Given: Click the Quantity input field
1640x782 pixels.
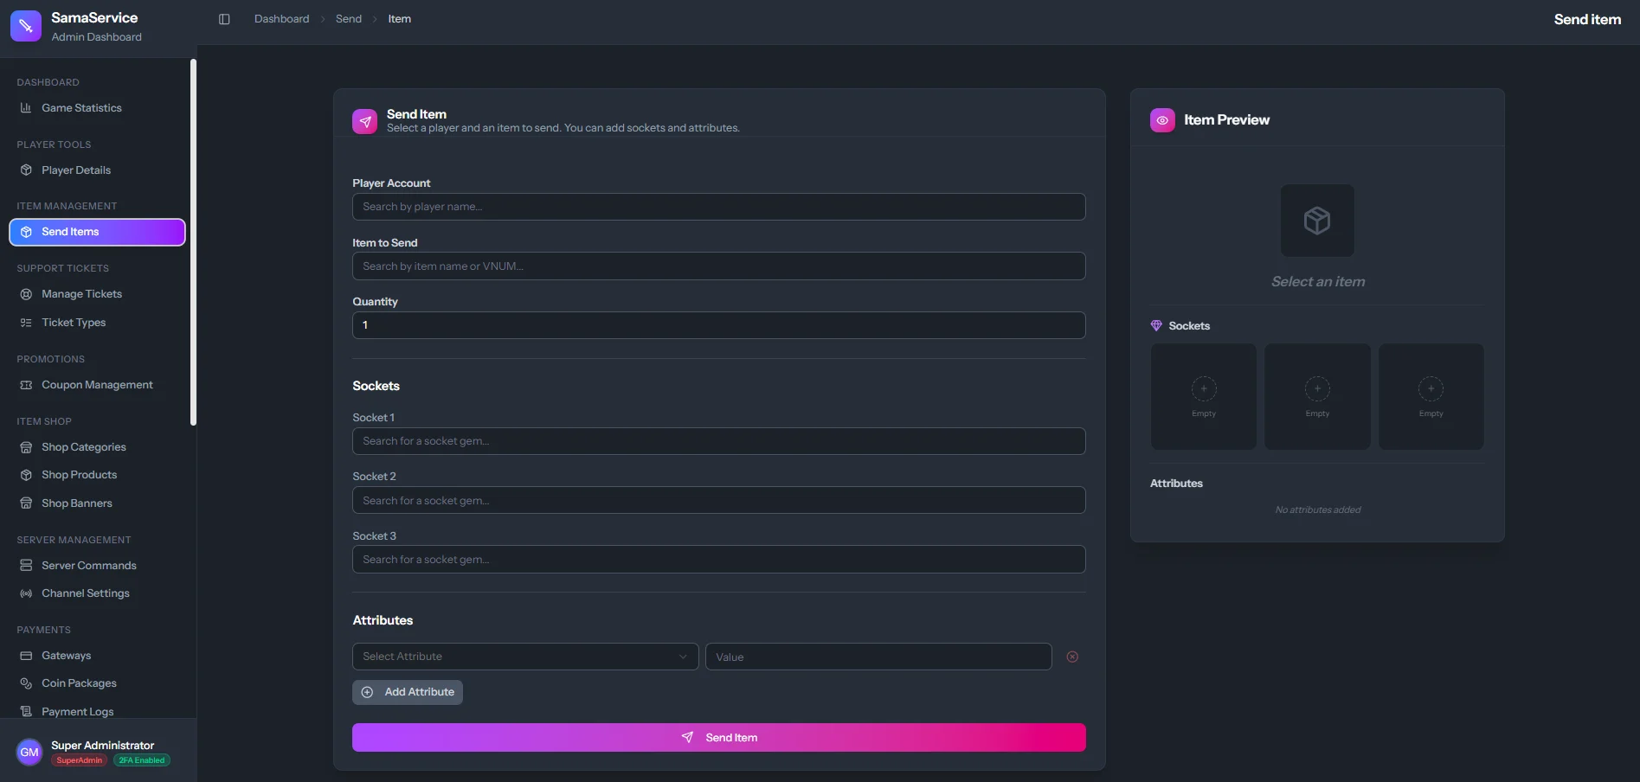Looking at the screenshot, I should point(719,325).
